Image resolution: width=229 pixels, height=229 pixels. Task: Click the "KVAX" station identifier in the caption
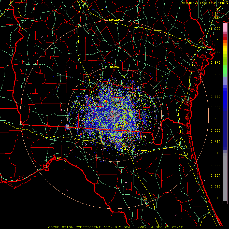(142, 227)
